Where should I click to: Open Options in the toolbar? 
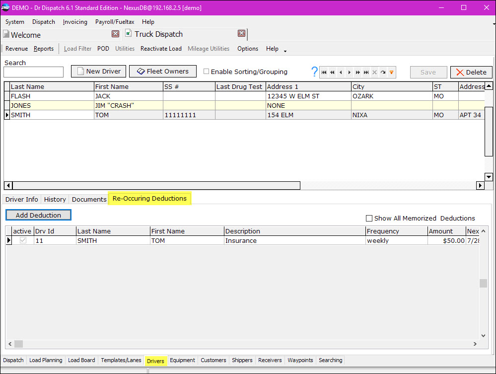coord(248,49)
